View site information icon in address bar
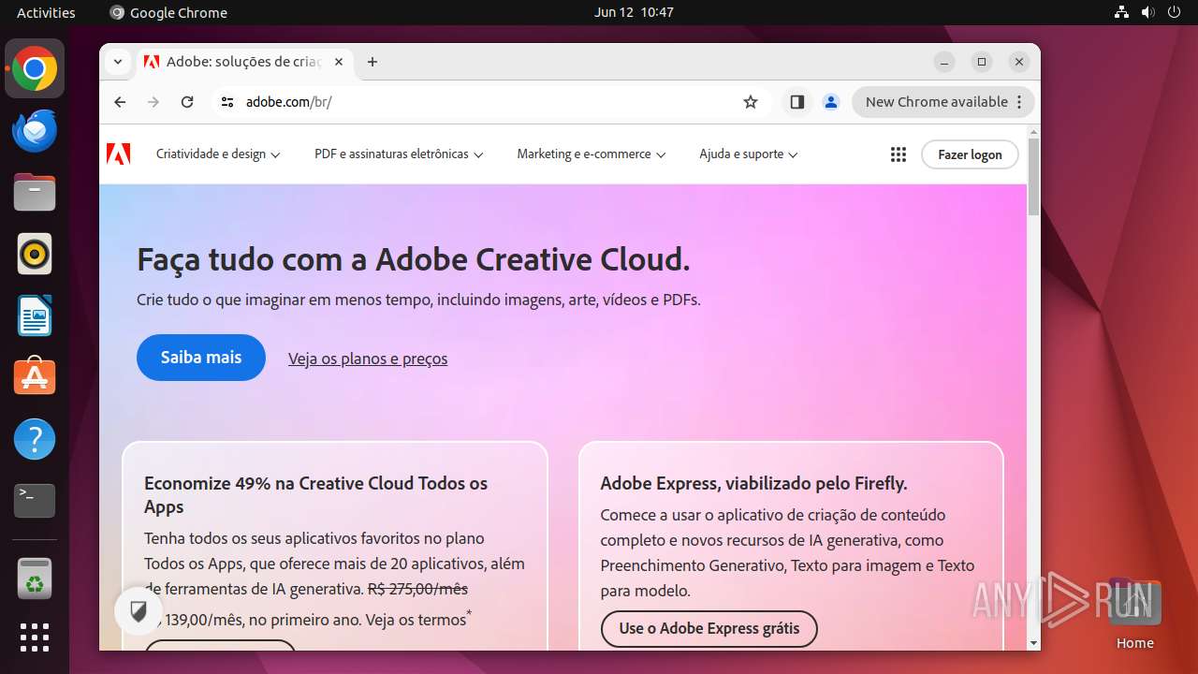Screen dimensions: 1198x674 pos(227,102)
